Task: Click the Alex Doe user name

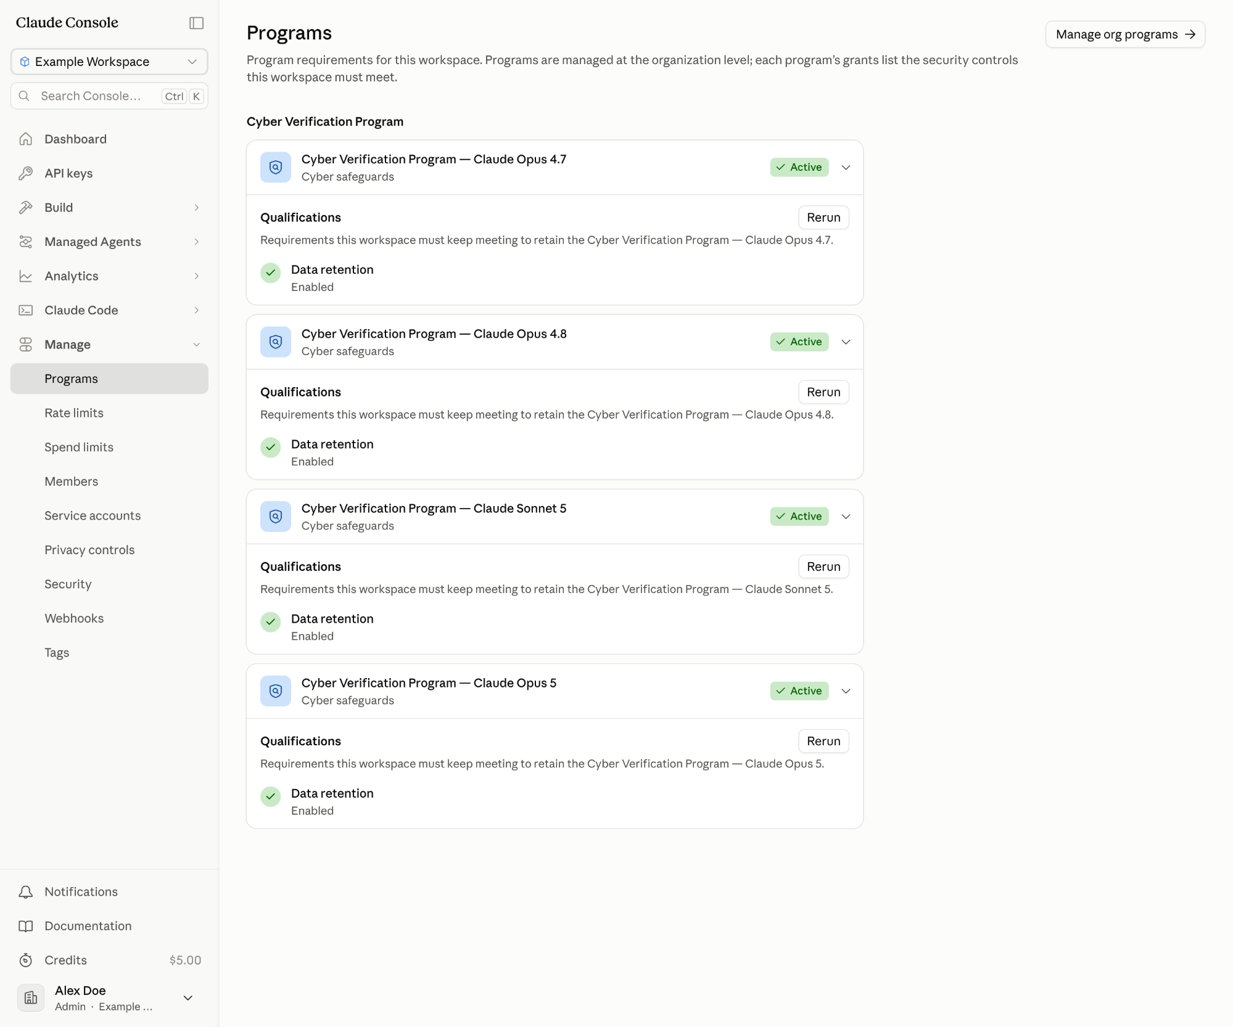Action: point(80,991)
